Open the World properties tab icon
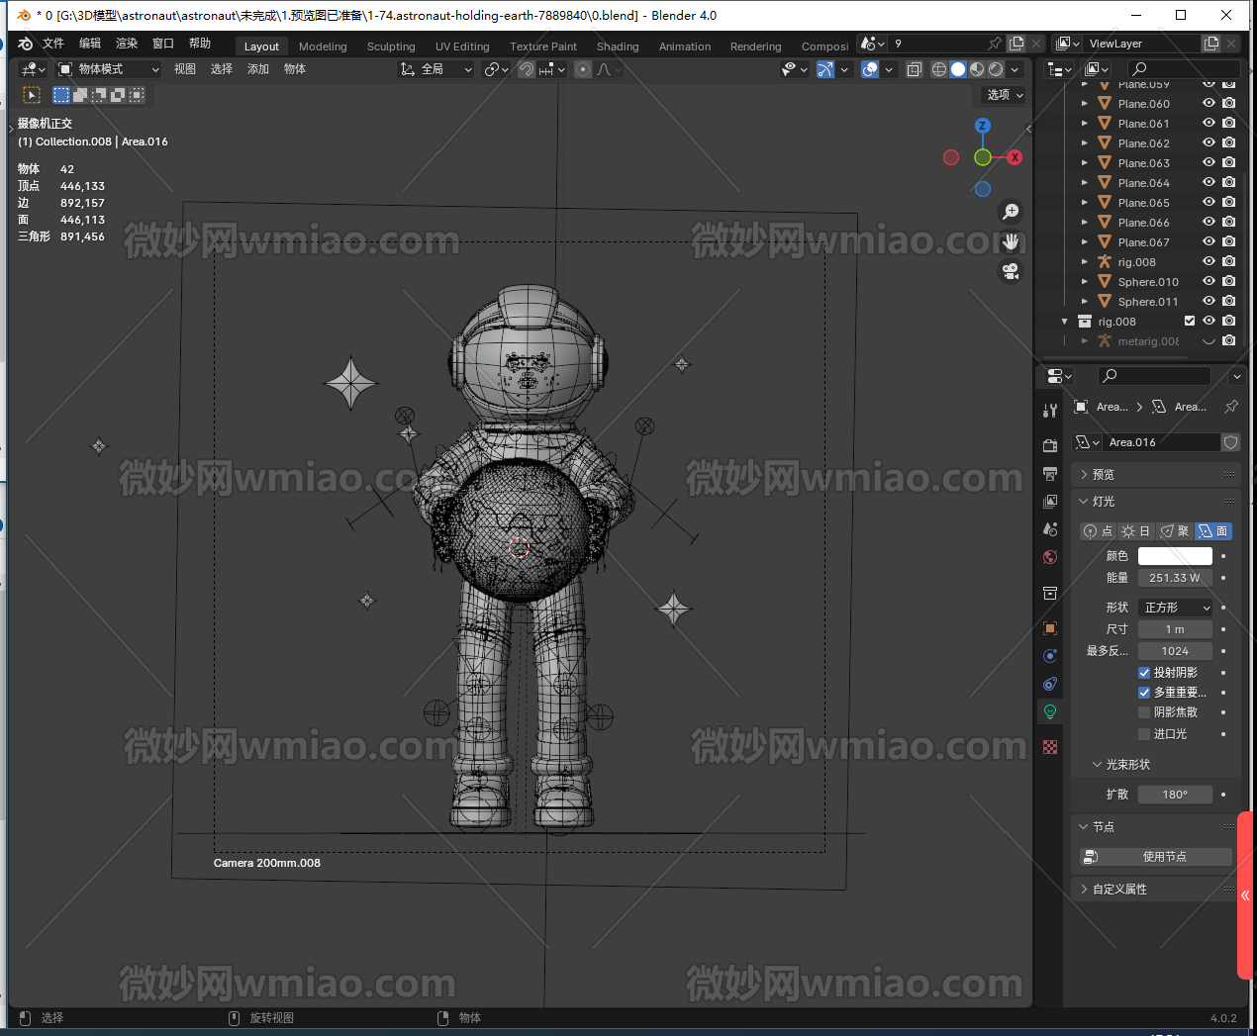1257x1036 pixels. click(x=1050, y=557)
